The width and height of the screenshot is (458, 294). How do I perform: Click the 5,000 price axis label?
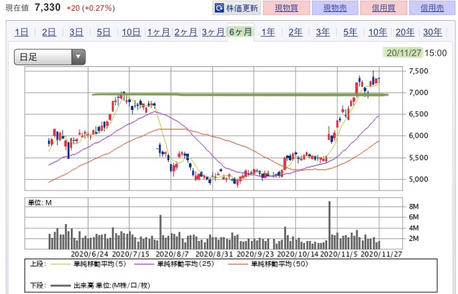click(418, 179)
